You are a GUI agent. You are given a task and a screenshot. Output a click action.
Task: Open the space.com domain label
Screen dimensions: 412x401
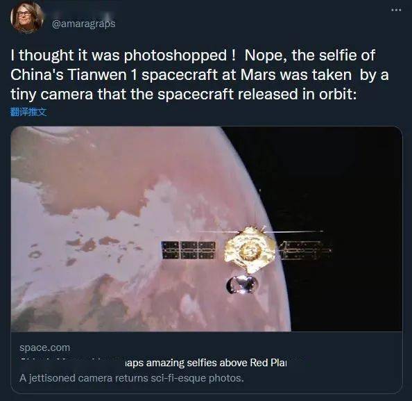[x=44, y=347]
